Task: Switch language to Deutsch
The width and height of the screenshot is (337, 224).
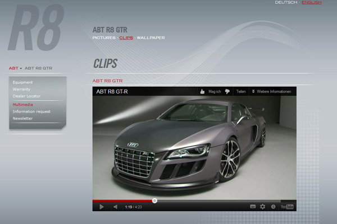Action: (x=286, y=3)
